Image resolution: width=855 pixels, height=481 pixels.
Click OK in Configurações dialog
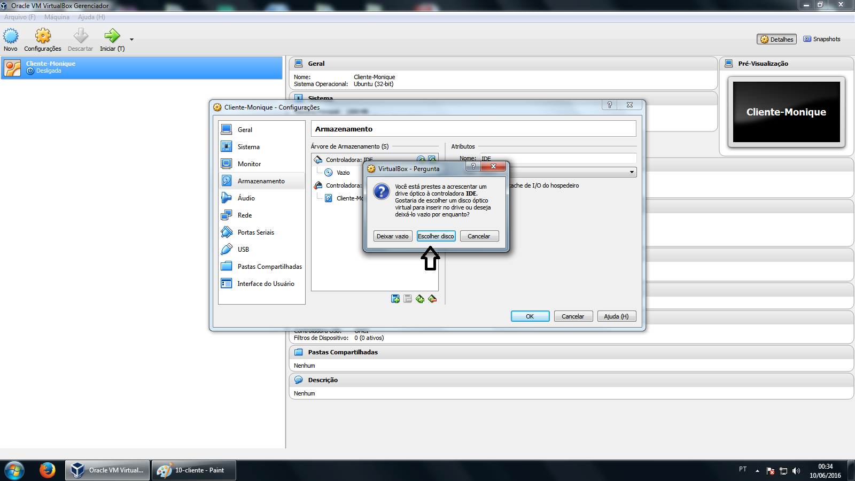coord(530,316)
